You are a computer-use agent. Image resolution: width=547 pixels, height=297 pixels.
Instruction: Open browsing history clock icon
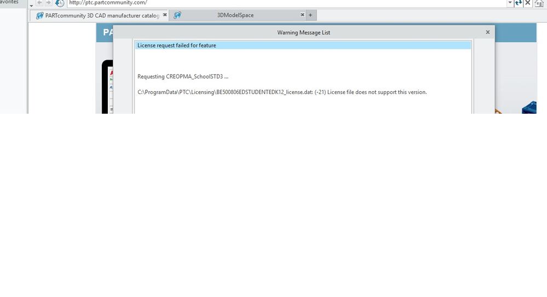[60, 3]
